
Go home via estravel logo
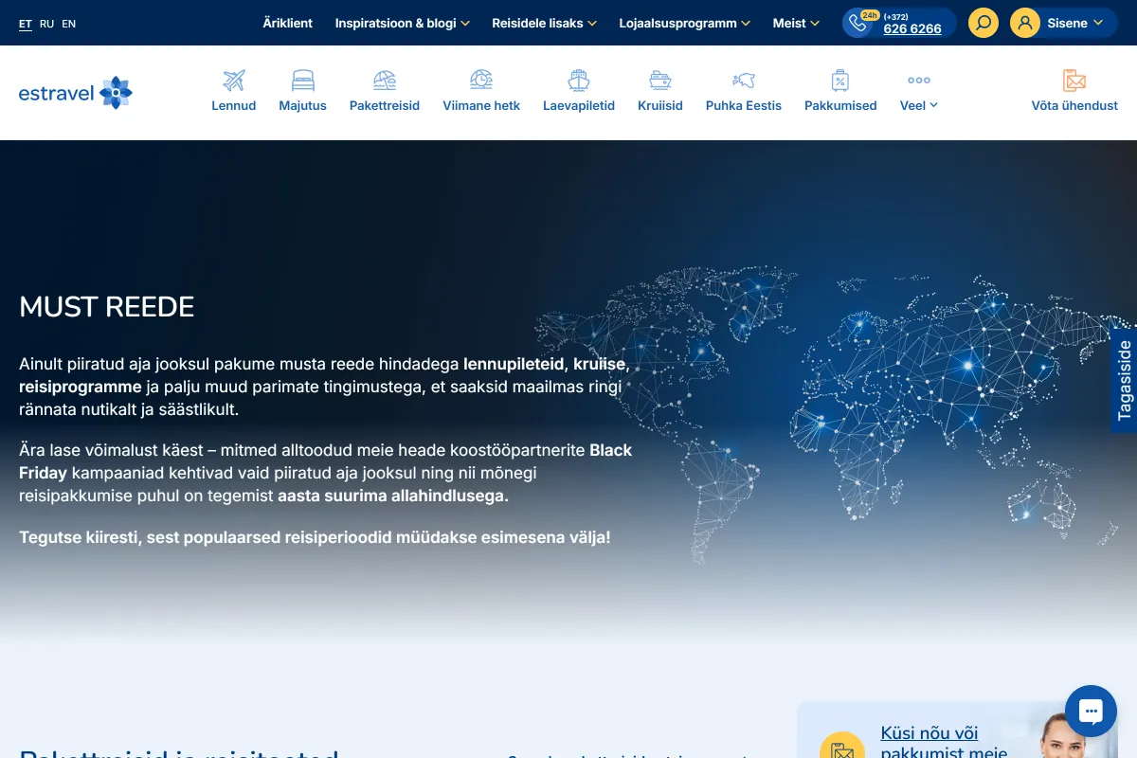point(76,93)
